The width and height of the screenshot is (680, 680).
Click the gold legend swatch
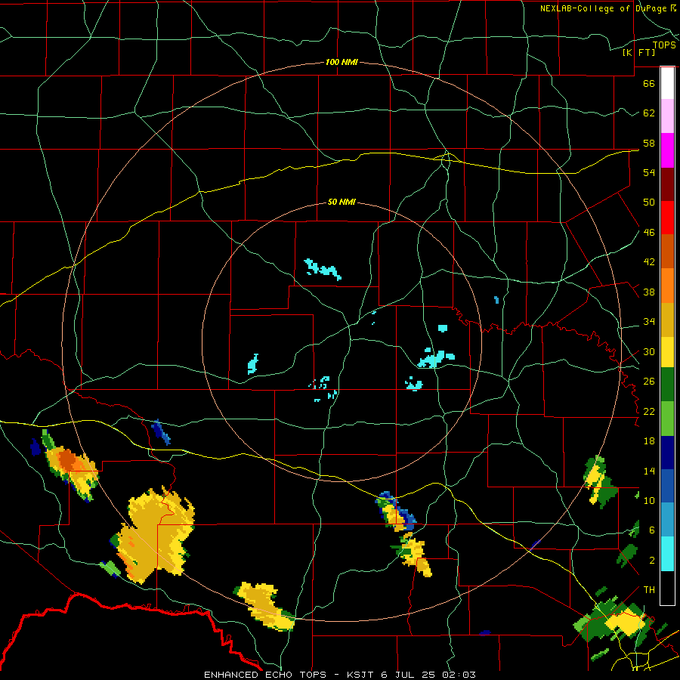pos(667,320)
